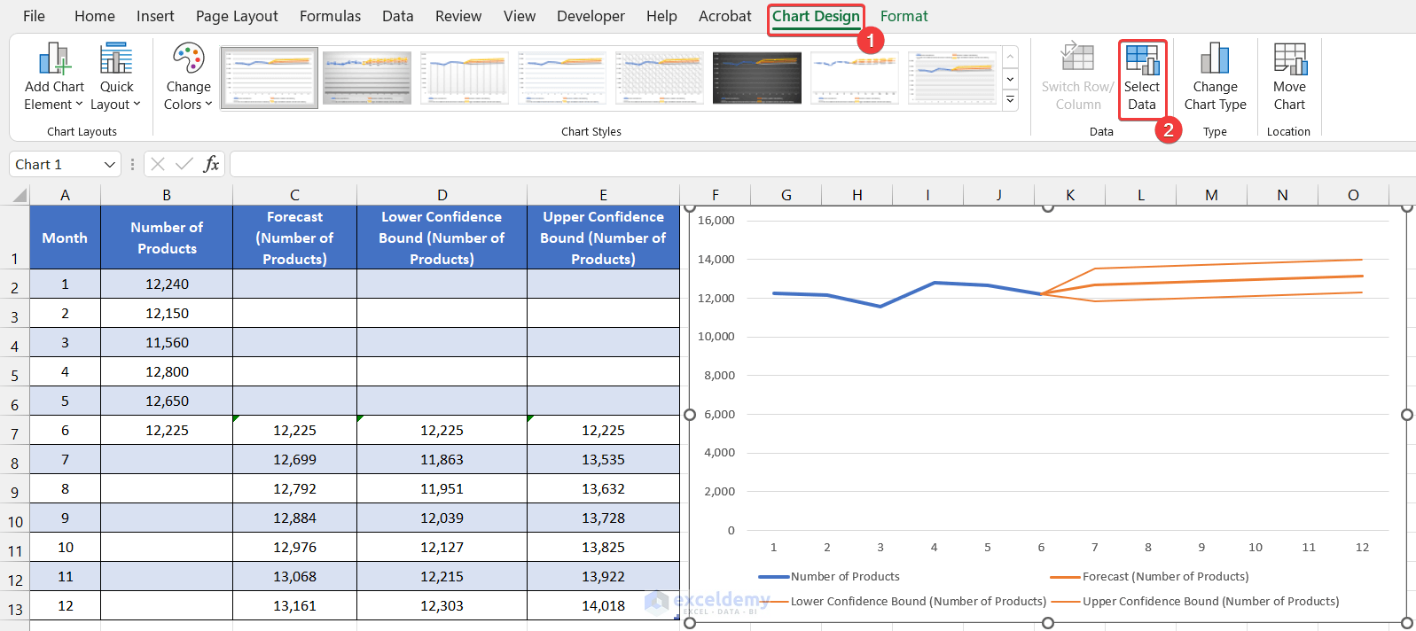Open the File menu
This screenshot has width=1416, height=631.
[x=34, y=16]
